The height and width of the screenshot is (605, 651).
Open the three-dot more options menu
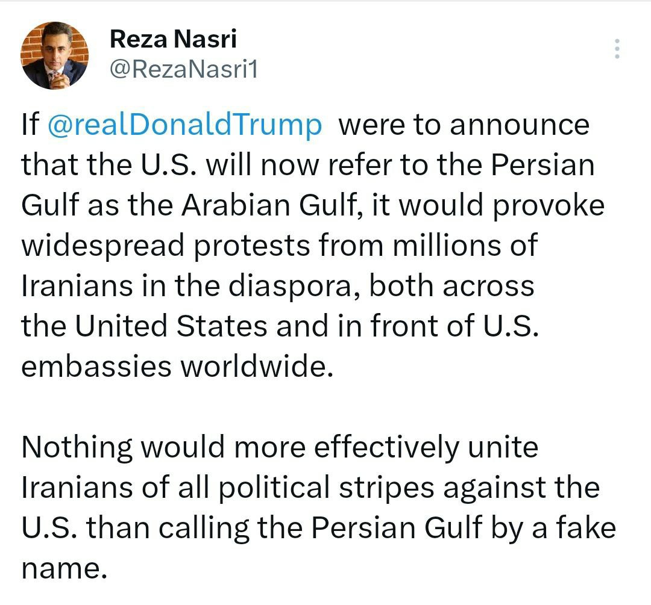point(617,49)
